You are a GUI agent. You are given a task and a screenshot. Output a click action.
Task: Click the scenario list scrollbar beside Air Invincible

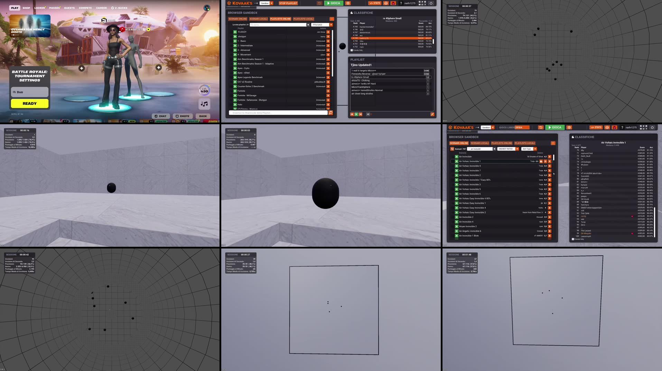[x=554, y=157]
